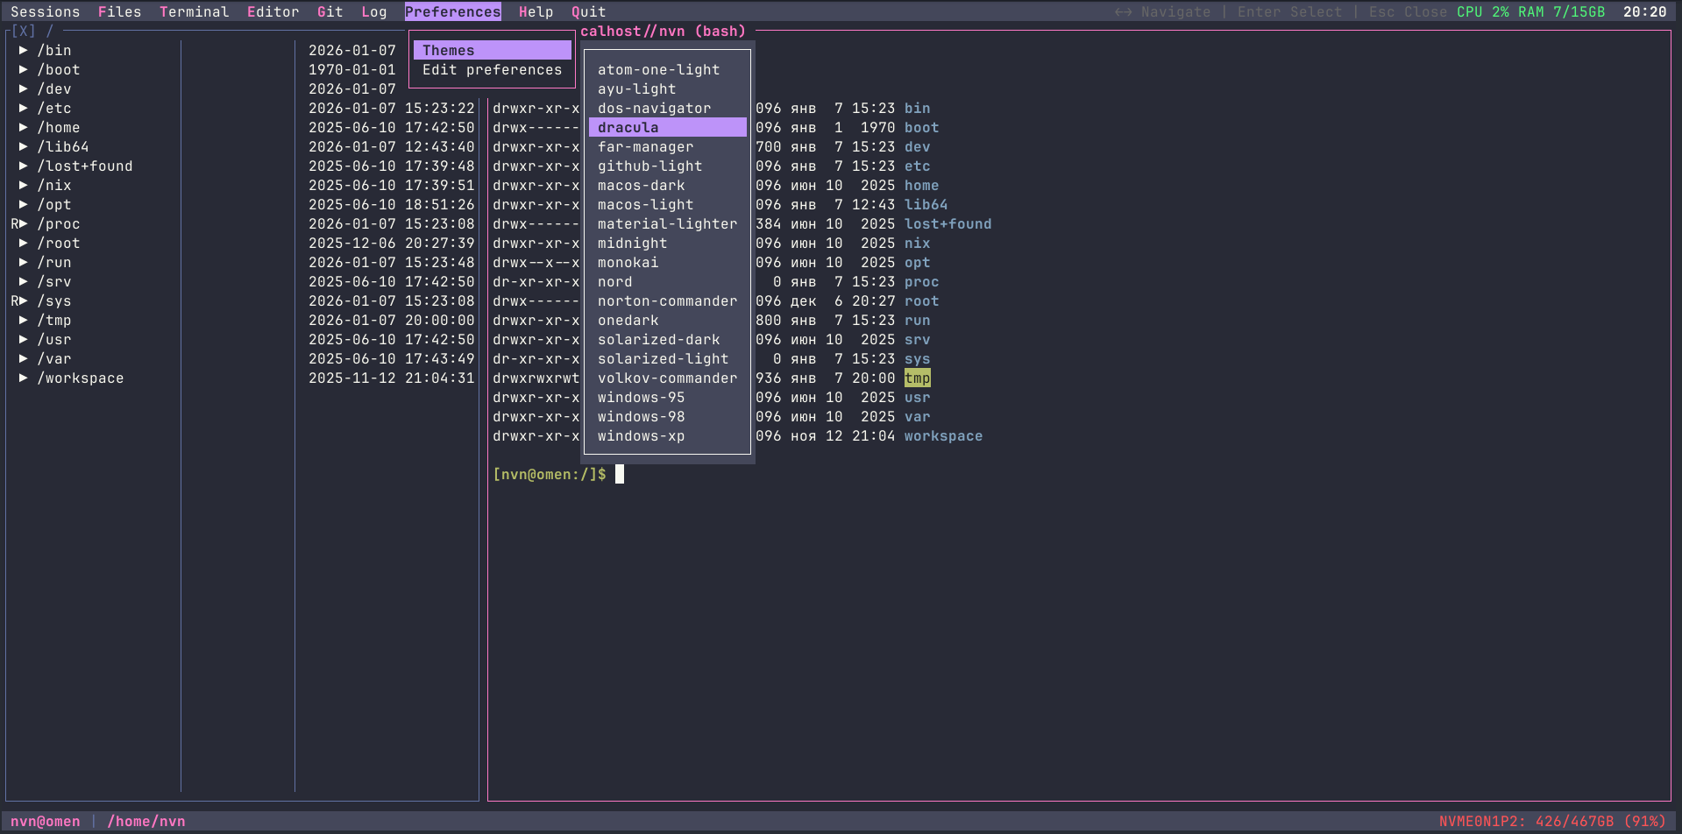The height and width of the screenshot is (834, 1682).
Task: Select the /usr folder in tree
Action: 54,340
